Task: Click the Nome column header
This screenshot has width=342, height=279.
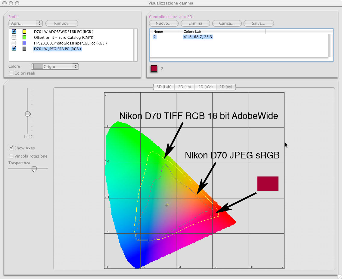Action: 165,32
